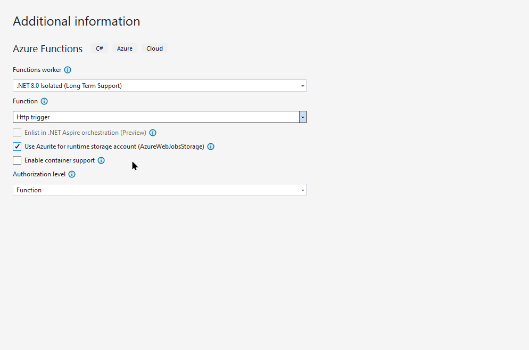Click the Azure Functions title text
The image size is (529, 350).
47,49
